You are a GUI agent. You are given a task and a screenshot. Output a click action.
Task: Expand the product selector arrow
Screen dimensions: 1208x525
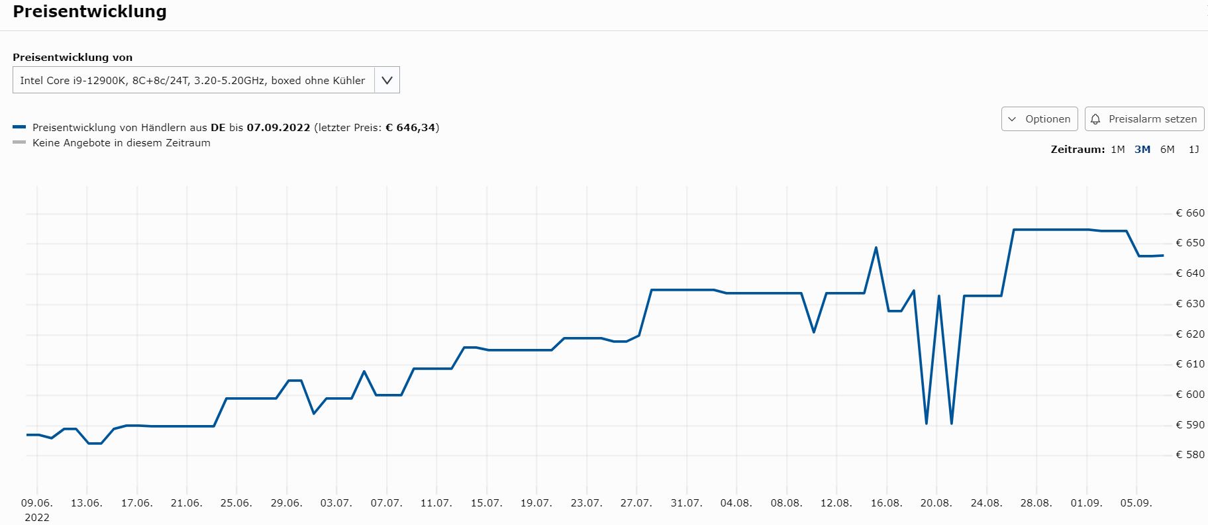click(x=387, y=81)
